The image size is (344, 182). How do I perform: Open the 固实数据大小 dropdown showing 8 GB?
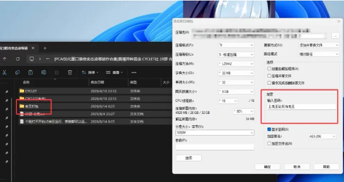point(236,92)
